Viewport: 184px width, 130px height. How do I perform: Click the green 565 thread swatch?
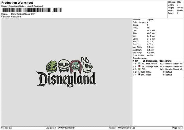pyautogui.click(x=139, y=69)
